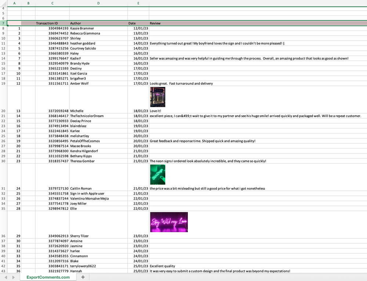Select transaction ID 3311561711 cell

52,84
